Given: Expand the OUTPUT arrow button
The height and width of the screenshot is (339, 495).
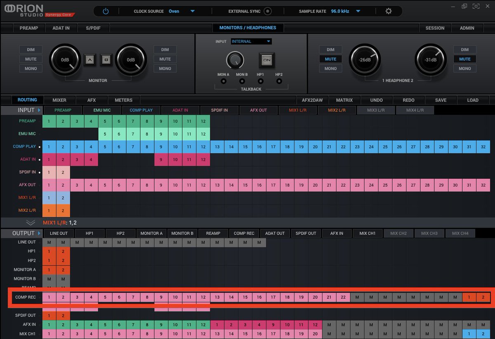Looking at the screenshot, I should pyautogui.click(x=39, y=233).
